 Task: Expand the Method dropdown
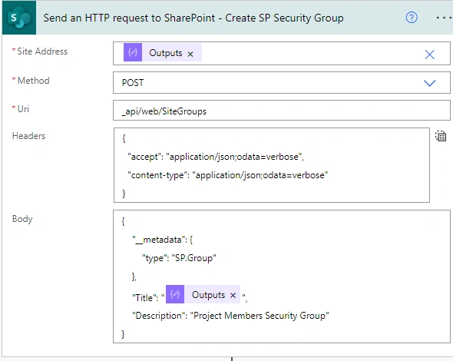[430, 83]
